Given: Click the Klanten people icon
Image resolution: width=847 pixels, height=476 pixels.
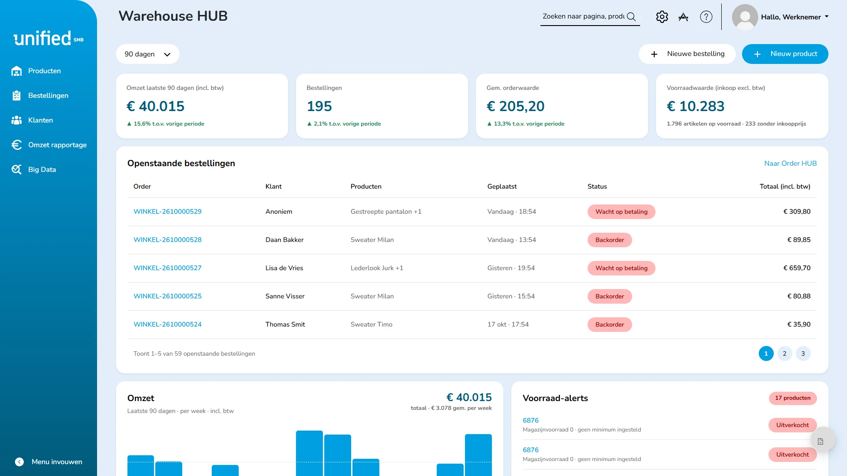Looking at the screenshot, I should pyautogui.click(x=17, y=120).
